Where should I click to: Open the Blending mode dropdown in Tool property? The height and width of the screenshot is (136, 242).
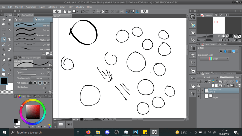[40, 78]
